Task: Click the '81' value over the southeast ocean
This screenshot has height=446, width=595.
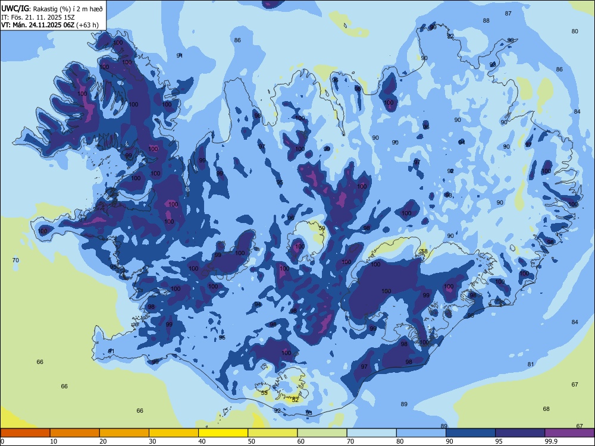Action: click(x=531, y=365)
